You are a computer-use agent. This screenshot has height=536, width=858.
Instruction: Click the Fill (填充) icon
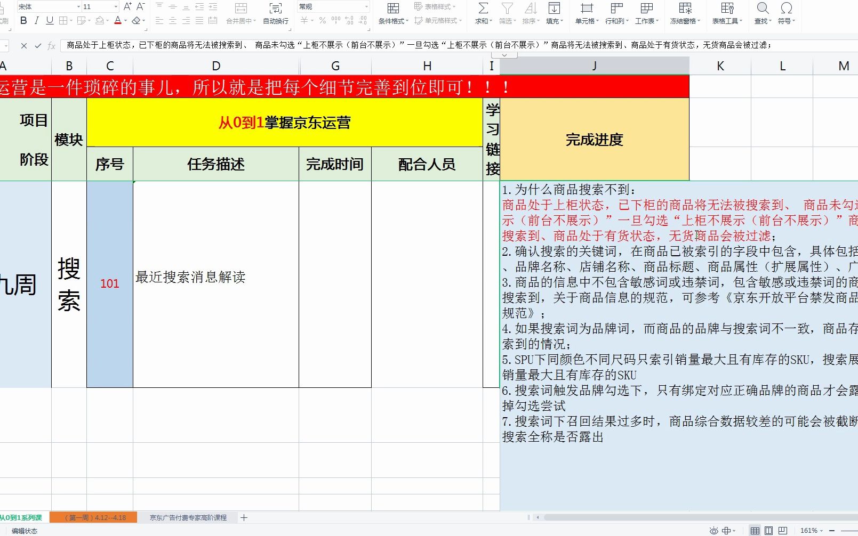554,8
